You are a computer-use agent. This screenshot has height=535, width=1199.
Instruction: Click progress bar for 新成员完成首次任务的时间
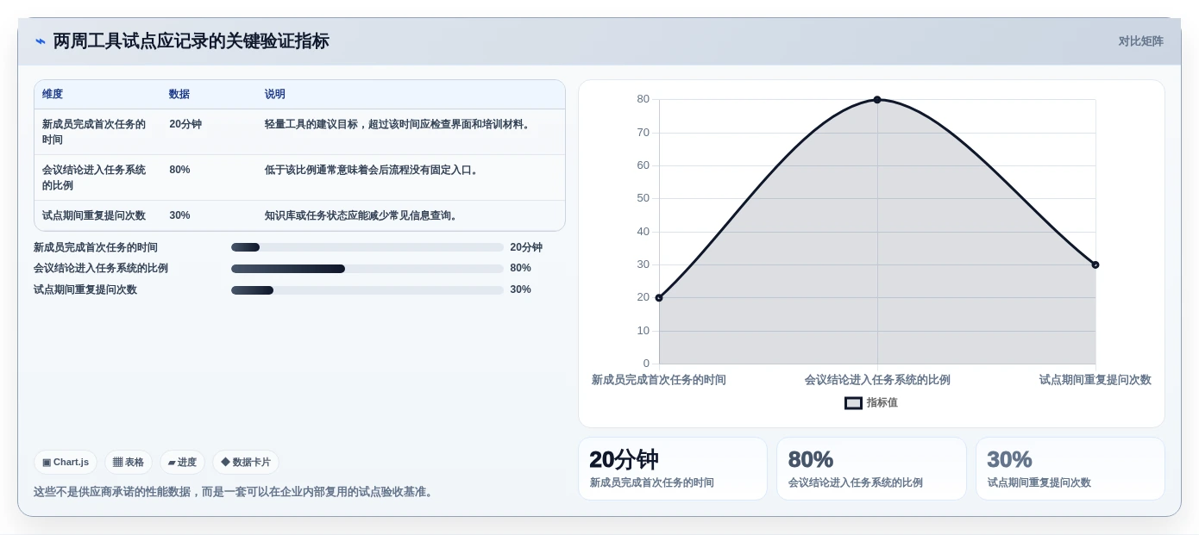pos(367,247)
